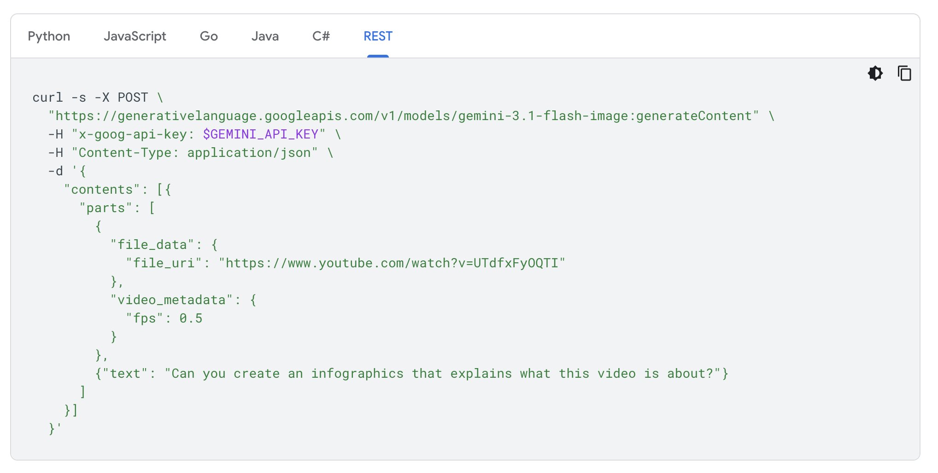938x473 pixels.
Task: Click the generativelanguage.googleapis.com URL string
Action: coord(404,116)
